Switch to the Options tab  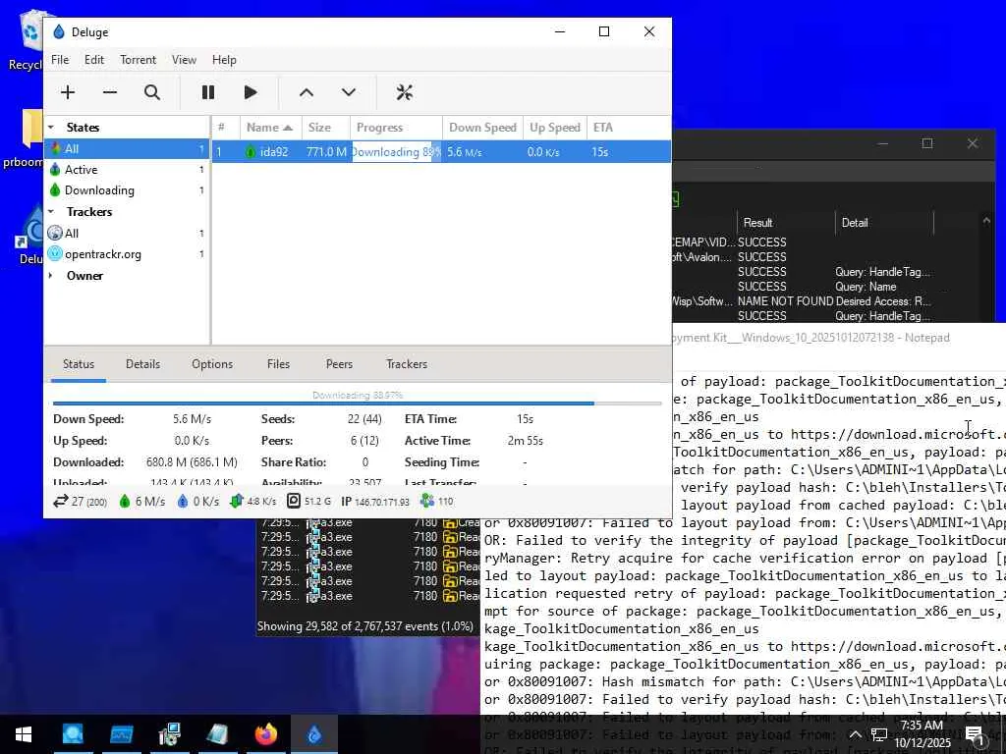212,364
